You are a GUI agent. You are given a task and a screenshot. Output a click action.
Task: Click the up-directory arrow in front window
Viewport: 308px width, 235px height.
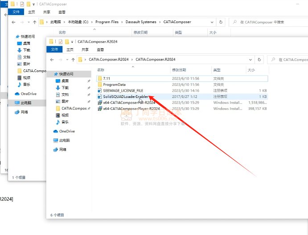pos(72,59)
